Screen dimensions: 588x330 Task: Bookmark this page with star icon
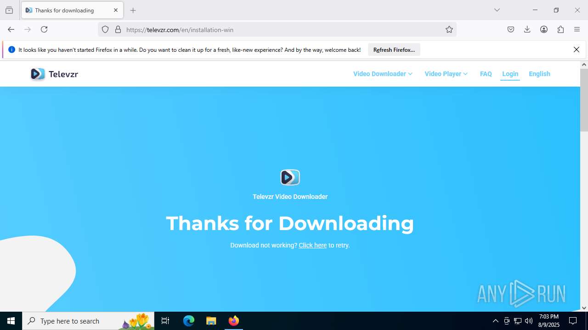(x=449, y=29)
